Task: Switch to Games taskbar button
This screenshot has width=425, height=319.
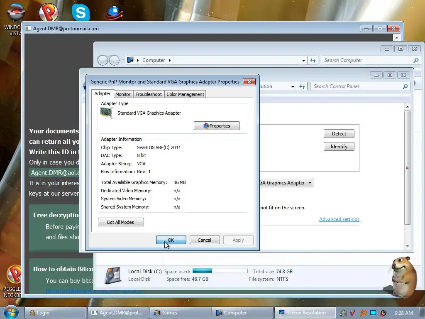Action: coord(181,313)
